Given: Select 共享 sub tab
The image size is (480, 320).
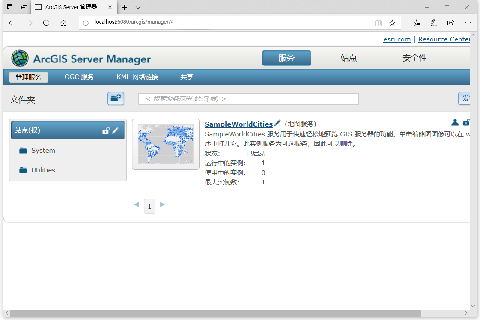Looking at the screenshot, I should [187, 77].
